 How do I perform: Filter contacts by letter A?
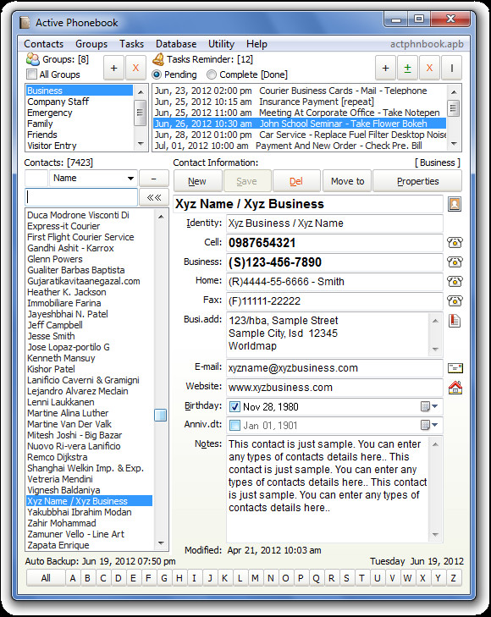point(73,578)
